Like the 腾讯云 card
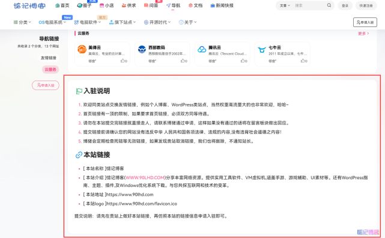 point(244,61)
